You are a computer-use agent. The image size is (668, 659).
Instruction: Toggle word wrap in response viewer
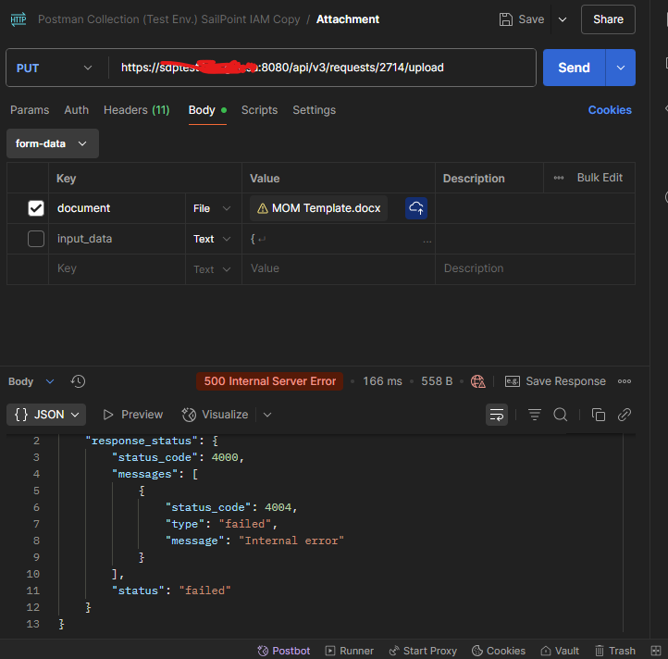[x=497, y=415]
